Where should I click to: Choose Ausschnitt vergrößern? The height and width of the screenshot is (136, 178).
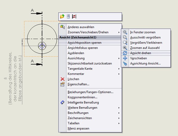145,37
